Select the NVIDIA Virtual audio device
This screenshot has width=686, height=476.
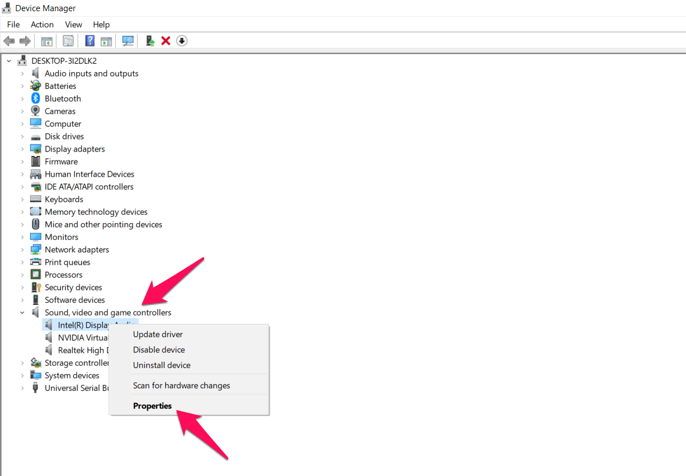[x=83, y=338]
